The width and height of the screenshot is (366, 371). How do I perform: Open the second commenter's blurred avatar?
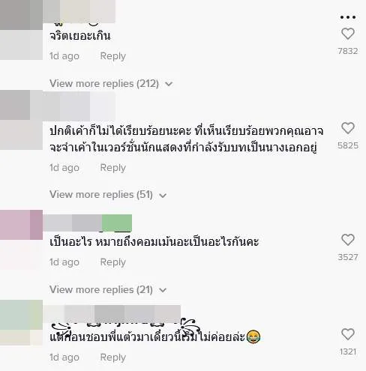pos(21,120)
